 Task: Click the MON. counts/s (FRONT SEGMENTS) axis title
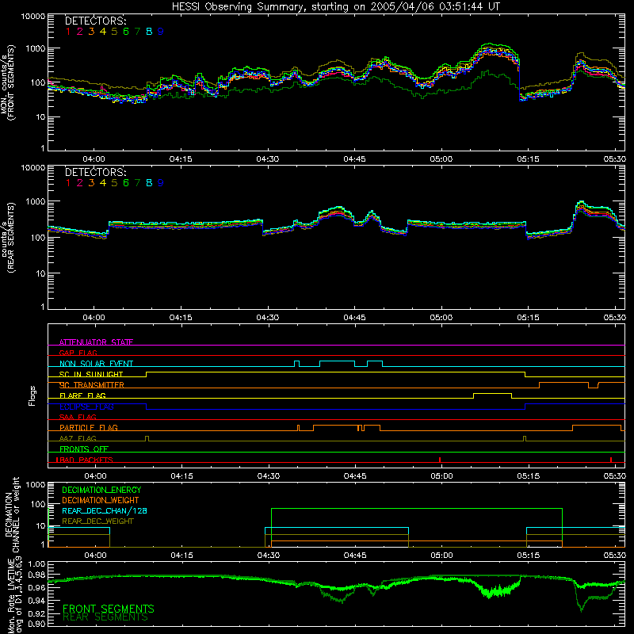coord(8,82)
